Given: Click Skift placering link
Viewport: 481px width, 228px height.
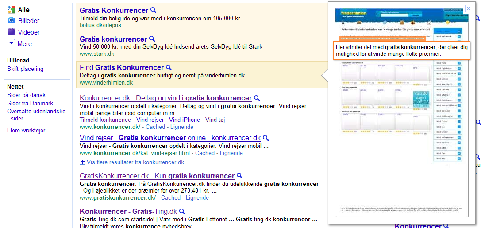Looking at the screenshot, I should (25, 69).
